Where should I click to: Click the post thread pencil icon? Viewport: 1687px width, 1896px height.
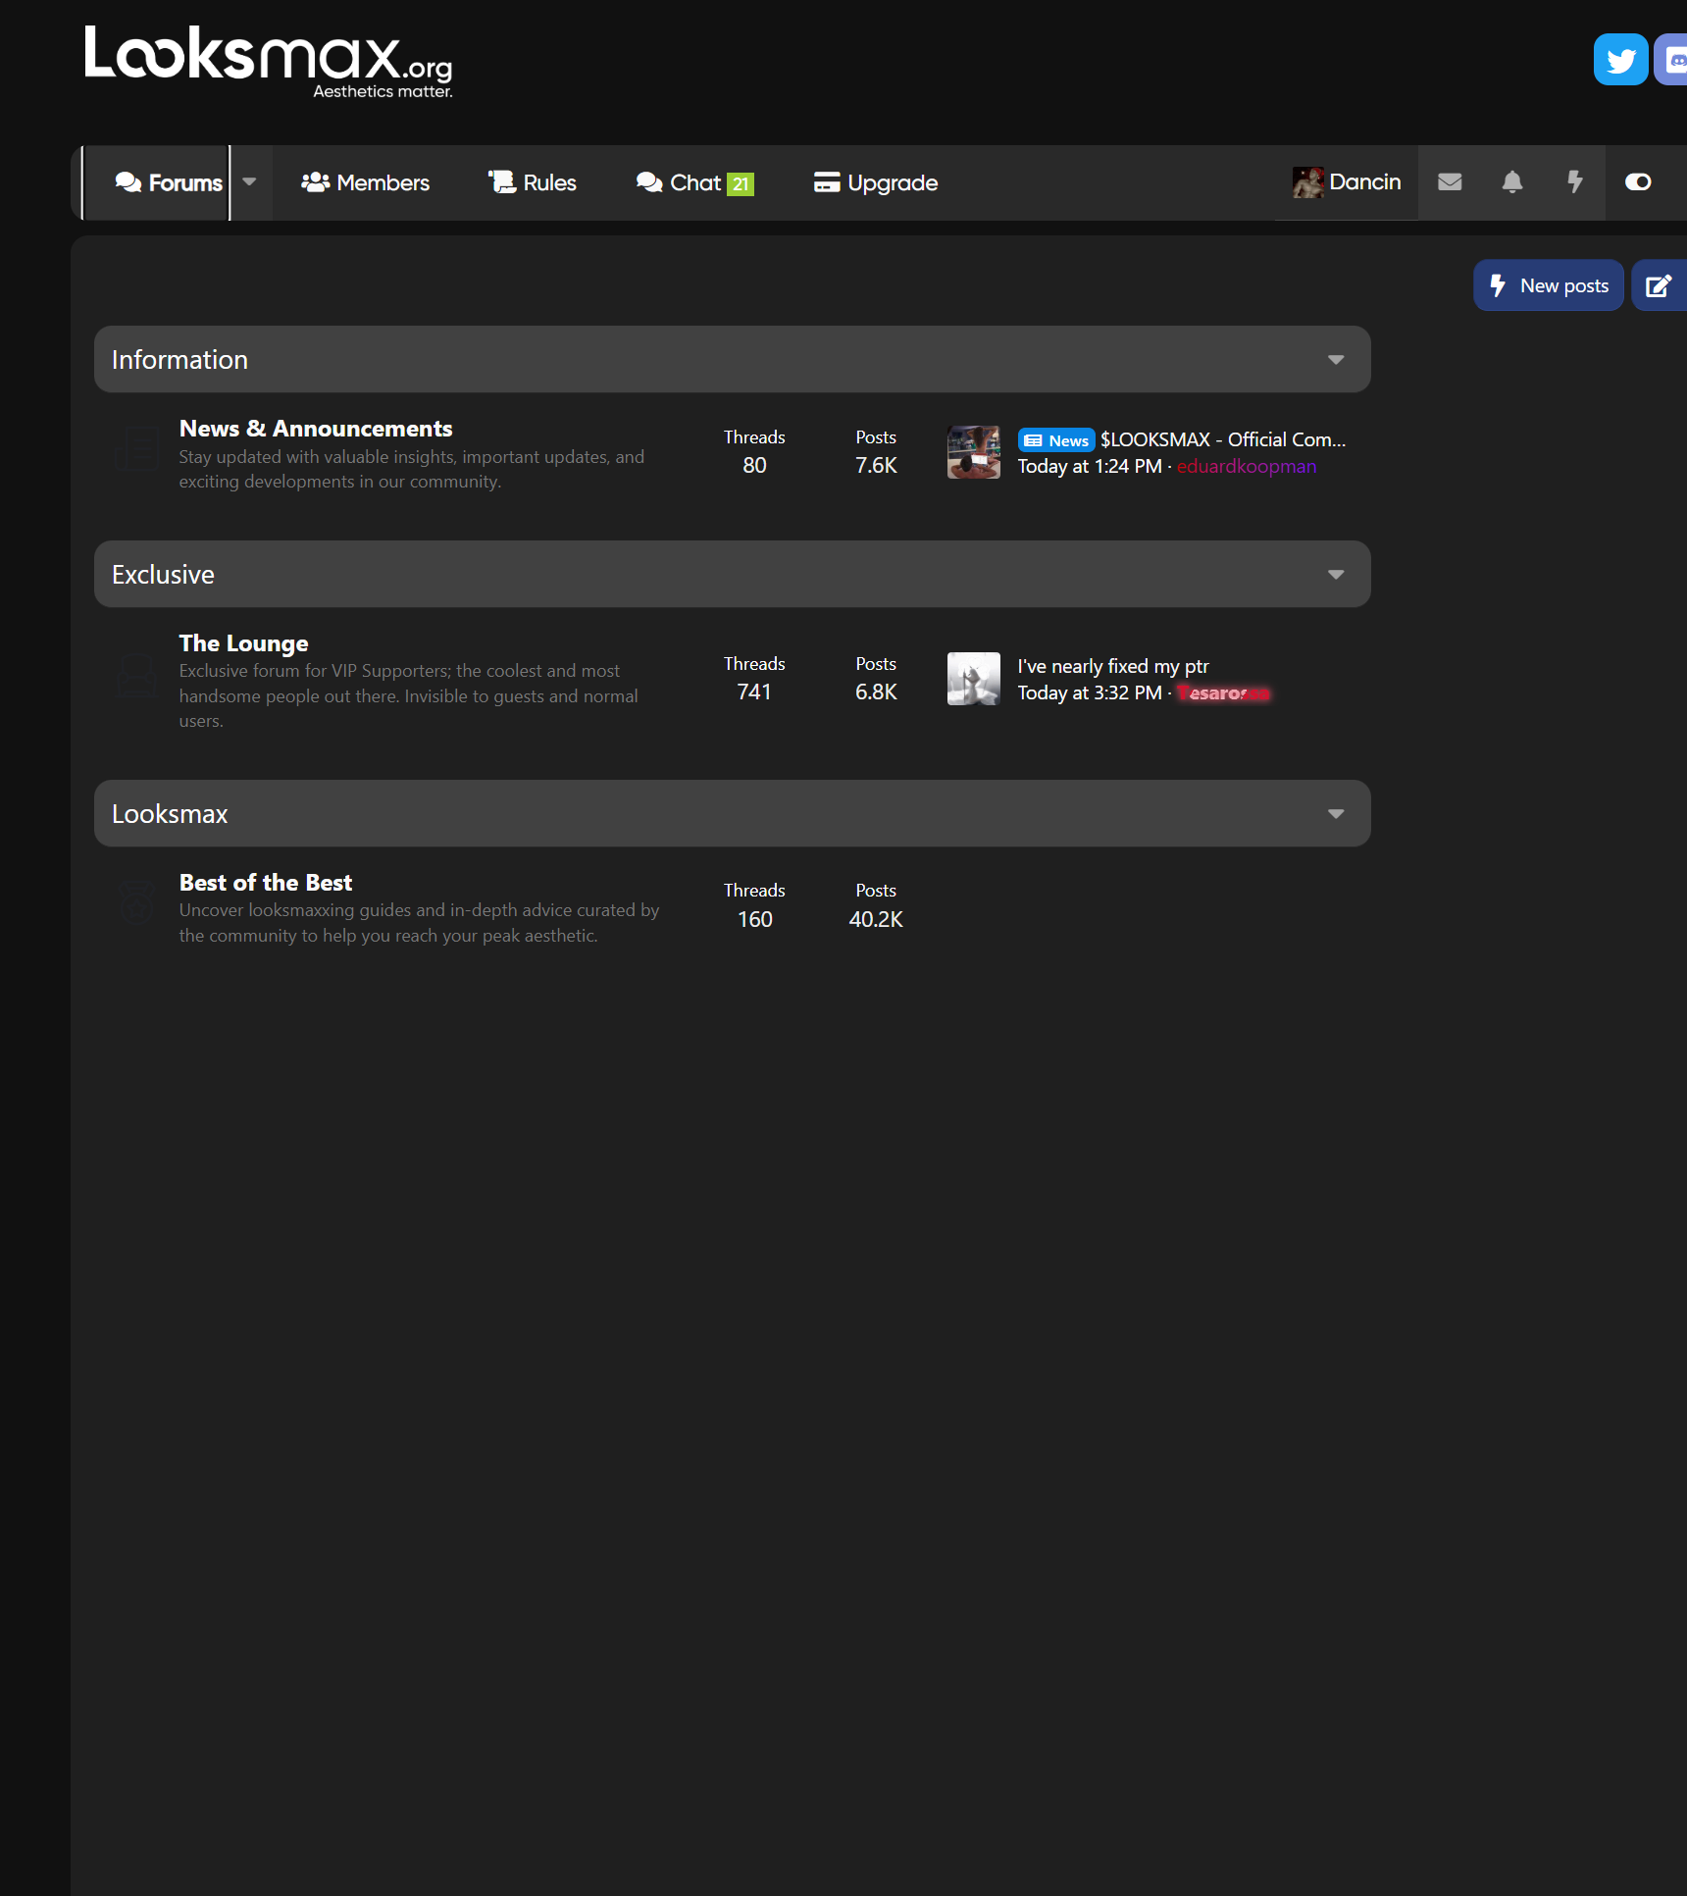(1659, 285)
